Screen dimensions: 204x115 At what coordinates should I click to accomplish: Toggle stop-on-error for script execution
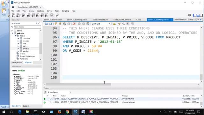tap(74, 24)
